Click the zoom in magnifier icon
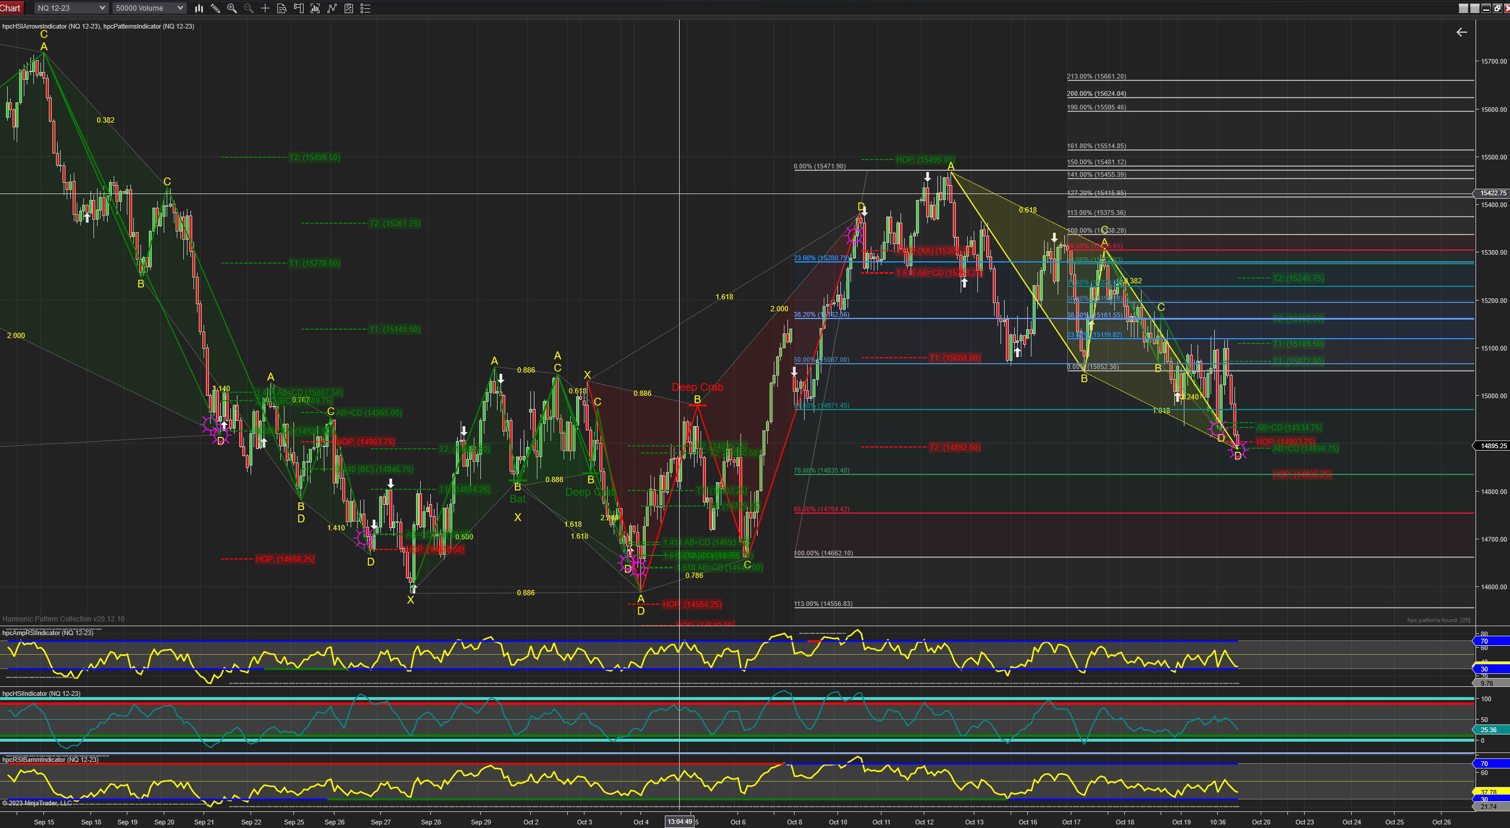1510x828 pixels. click(x=232, y=8)
